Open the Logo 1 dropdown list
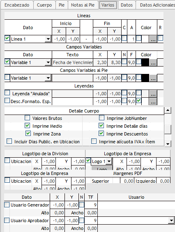Screen dimensions: 175x232 (109, 161)
